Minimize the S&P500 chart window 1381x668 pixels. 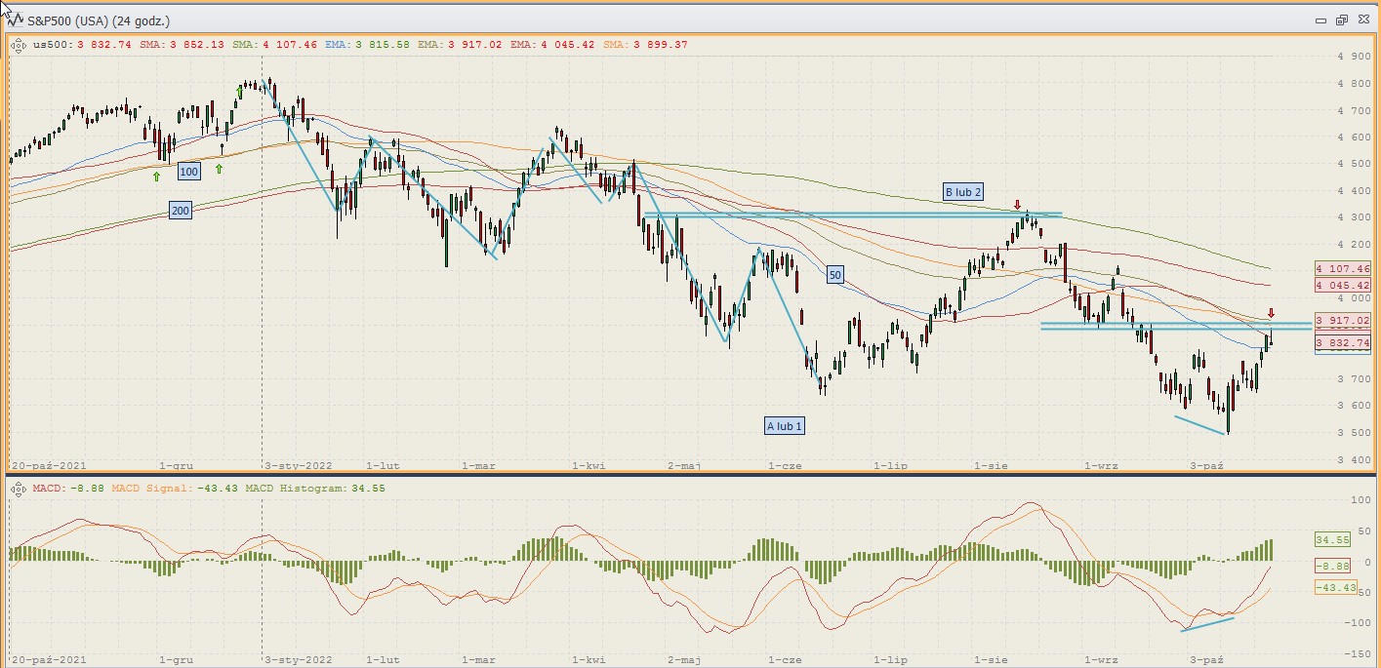[1320, 20]
